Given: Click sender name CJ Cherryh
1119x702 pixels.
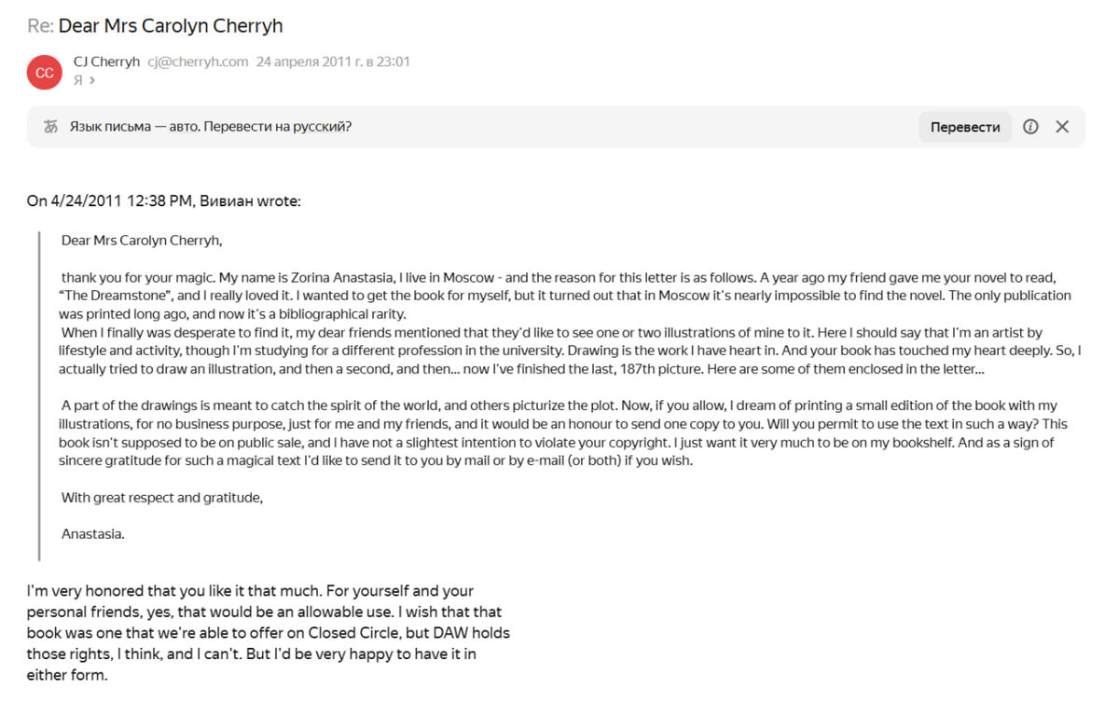Looking at the screenshot, I should click(x=106, y=62).
